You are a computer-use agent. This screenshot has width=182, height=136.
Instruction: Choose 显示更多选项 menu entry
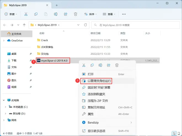click(x=107, y=131)
